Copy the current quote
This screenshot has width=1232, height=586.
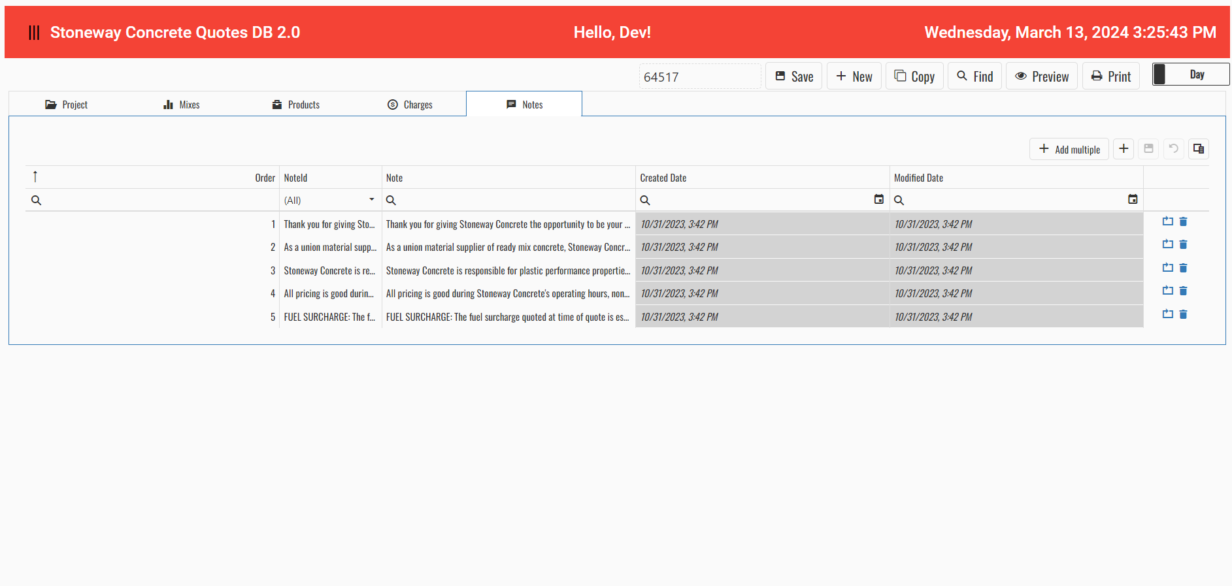(x=914, y=76)
